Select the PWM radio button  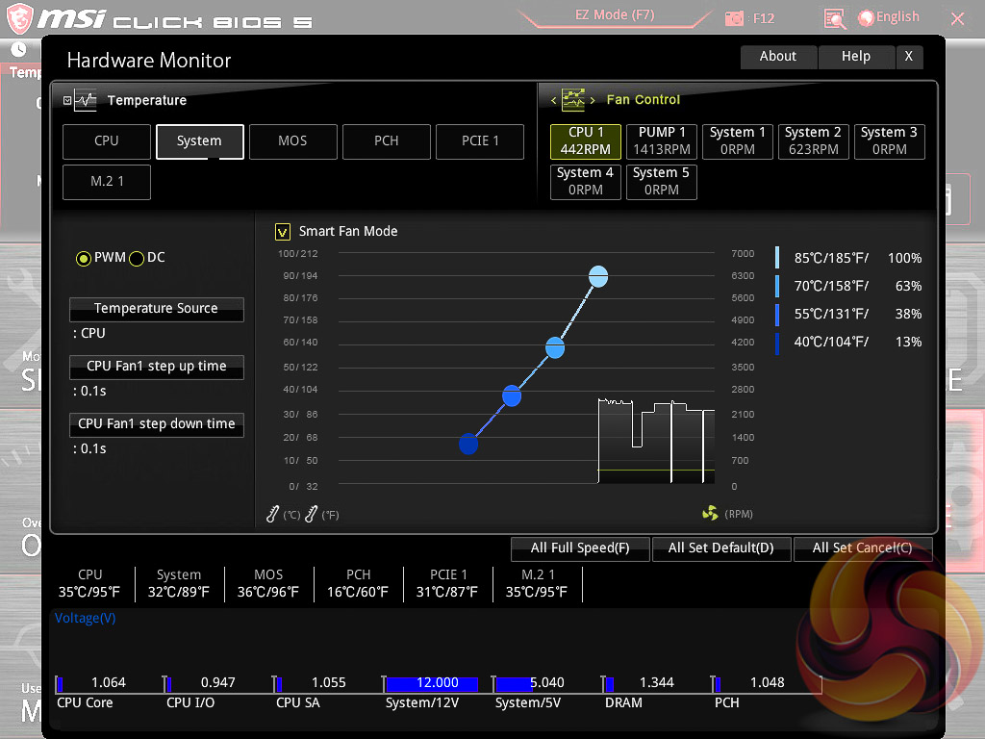click(x=83, y=258)
